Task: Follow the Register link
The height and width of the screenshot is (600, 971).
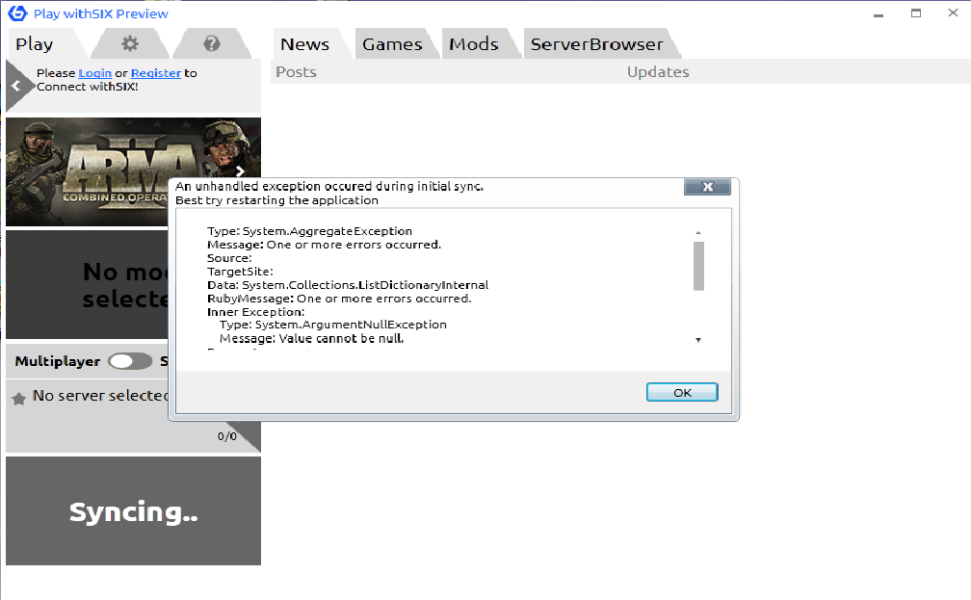Action: click(x=156, y=73)
